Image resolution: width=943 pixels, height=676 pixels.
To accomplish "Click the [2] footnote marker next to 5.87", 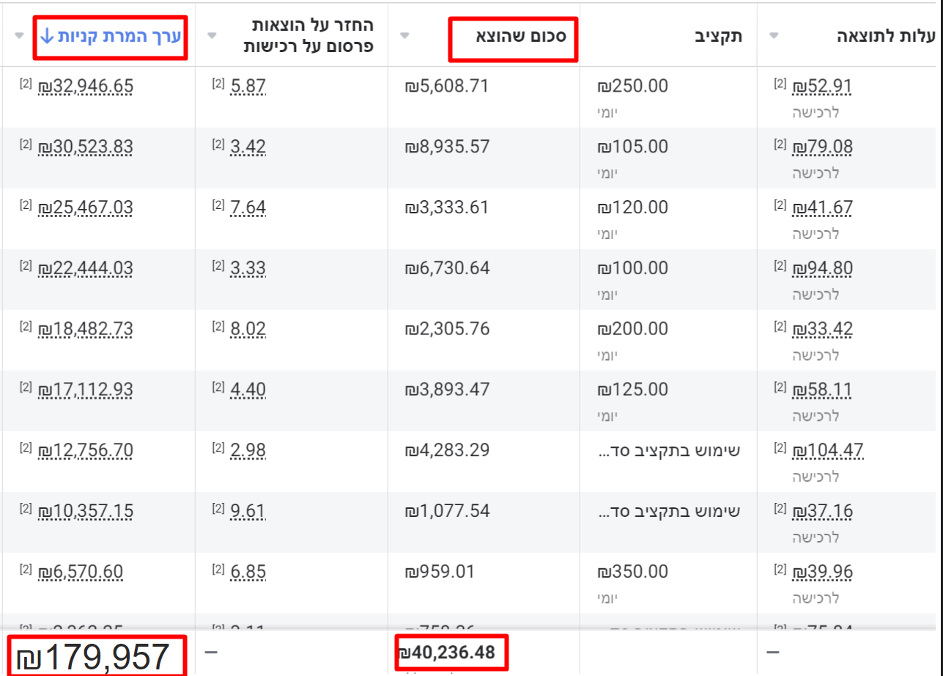I will tap(218, 85).
